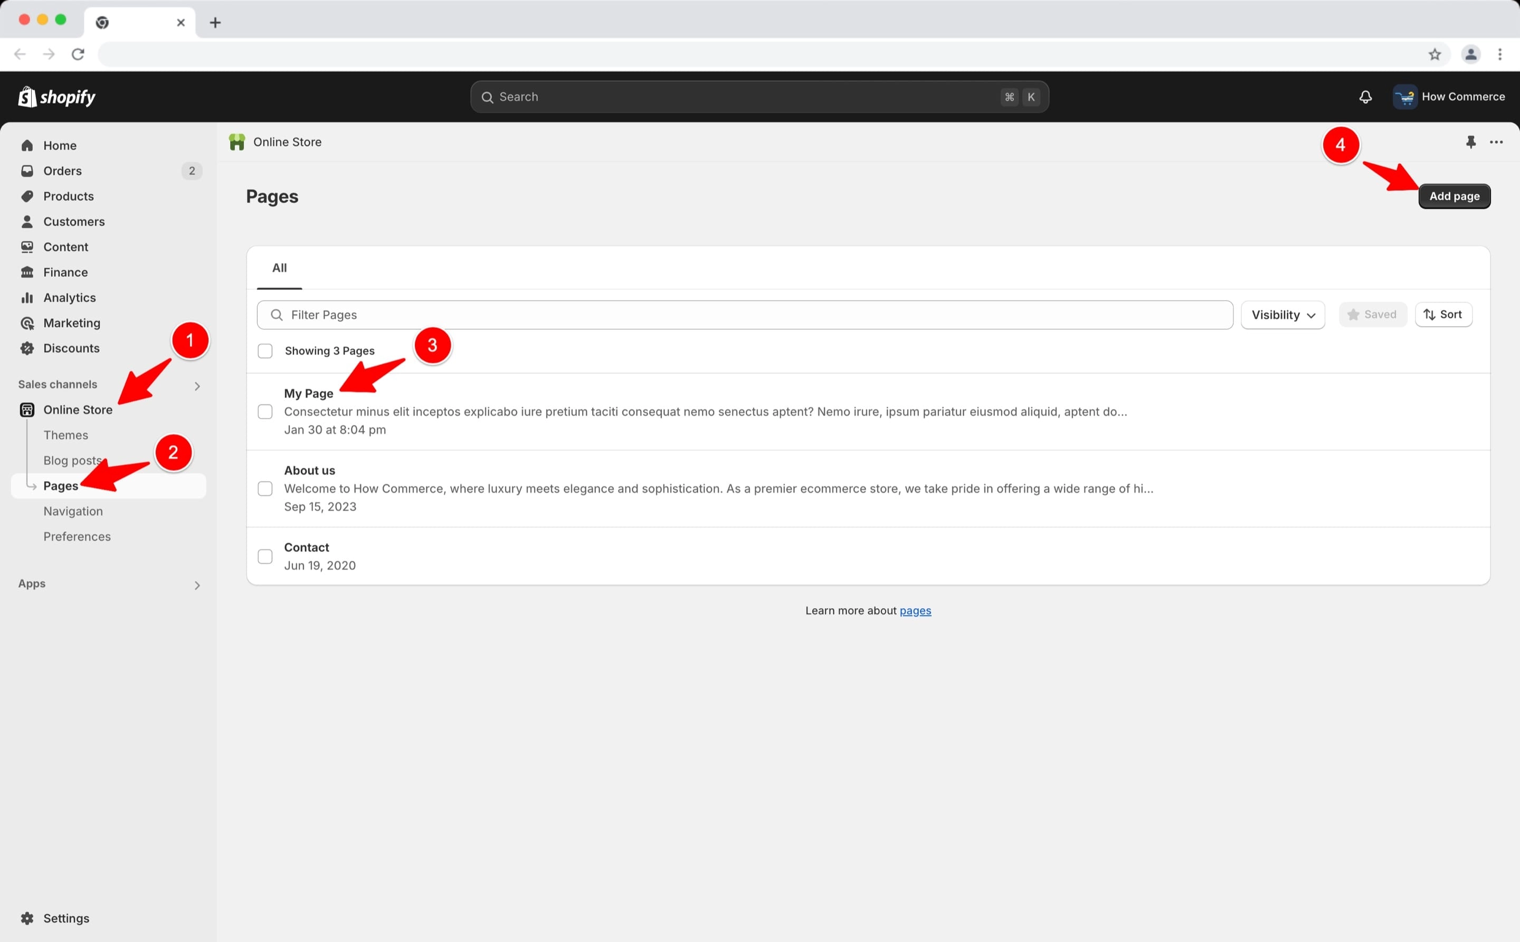Click the browser back arrow
The height and width of the screenshot is (942, 1520).
tap(20, 54)
